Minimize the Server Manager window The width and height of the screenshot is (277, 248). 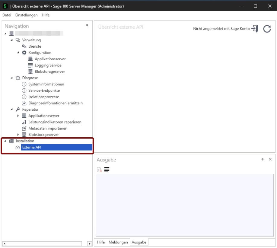tap(241, 6)
